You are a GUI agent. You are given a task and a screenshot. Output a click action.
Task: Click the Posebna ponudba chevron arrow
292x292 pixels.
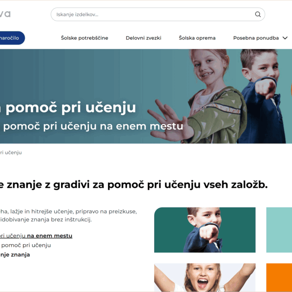point(285,38)
